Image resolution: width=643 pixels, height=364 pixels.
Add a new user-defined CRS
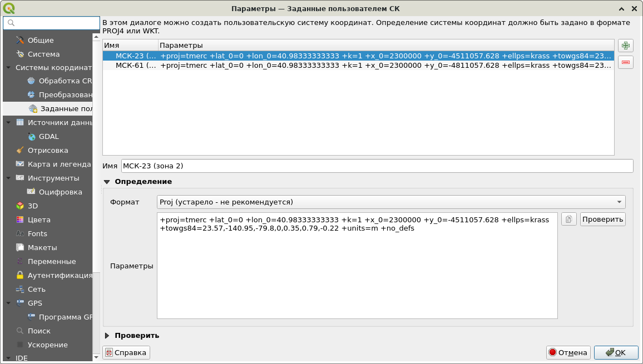(625, 46)
